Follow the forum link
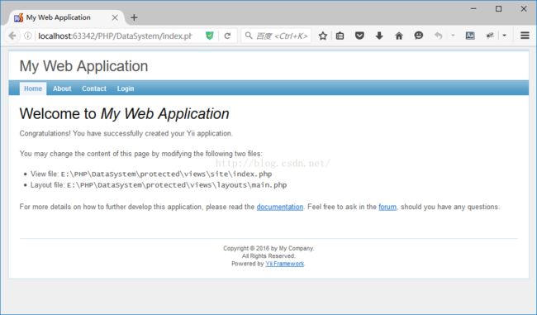The image size is (537, 315). click(x=387, y=207)
